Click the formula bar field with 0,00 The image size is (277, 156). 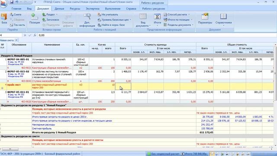pos(156,35)
